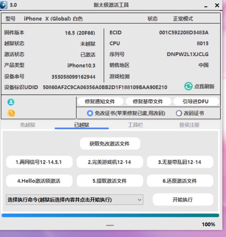Click activation status 已激活
The width and height of the screenshot is (226, 237).
[x=88, y=54]
